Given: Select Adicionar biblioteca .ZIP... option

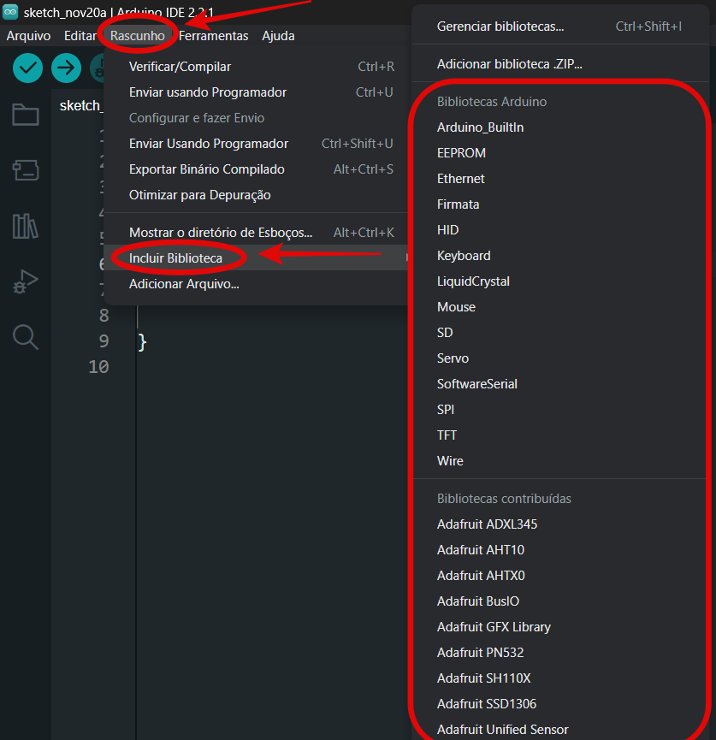Looking at the screenshot, I should click(509, 64).
